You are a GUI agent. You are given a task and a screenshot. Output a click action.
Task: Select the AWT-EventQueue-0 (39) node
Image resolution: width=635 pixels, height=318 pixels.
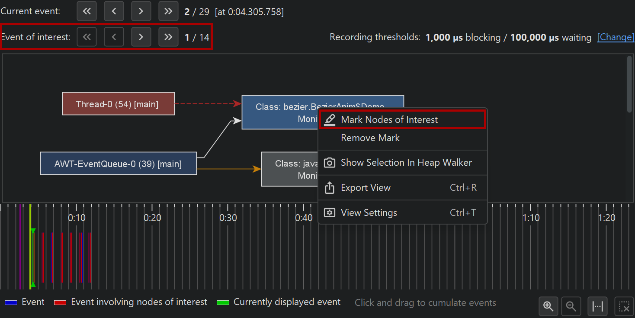(x=118, y=164)
